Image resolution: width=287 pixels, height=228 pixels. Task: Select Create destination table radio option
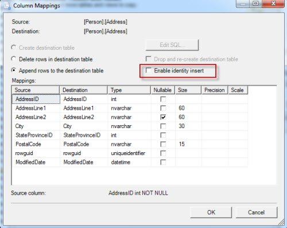14,48
